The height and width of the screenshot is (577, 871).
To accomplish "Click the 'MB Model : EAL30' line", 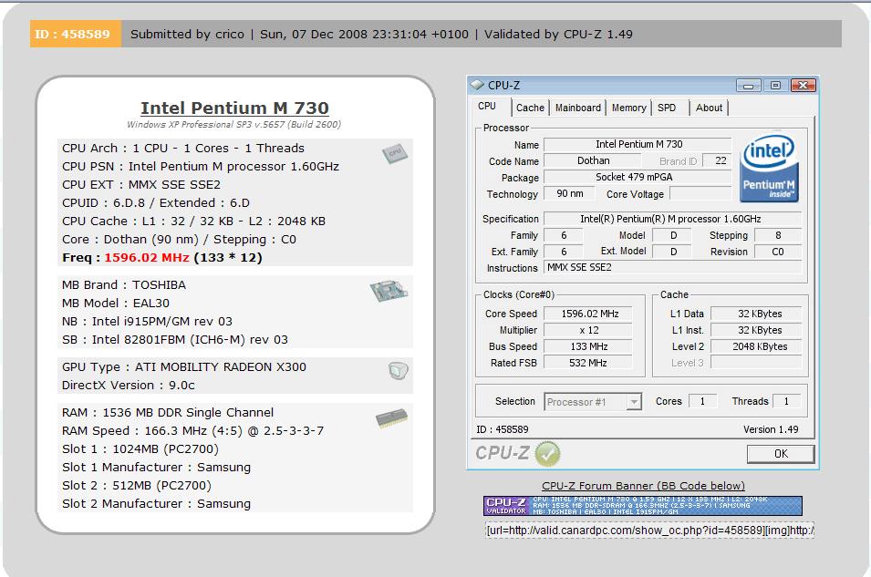I will point(116,304).
